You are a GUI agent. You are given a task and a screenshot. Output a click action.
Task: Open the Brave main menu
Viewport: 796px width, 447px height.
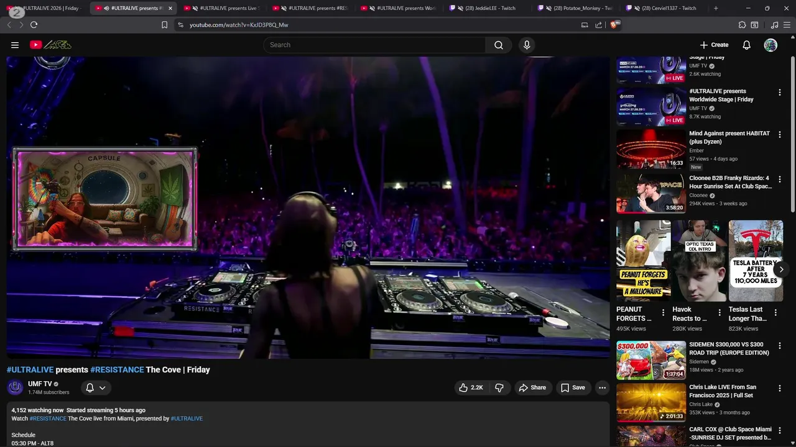[787, 25]
